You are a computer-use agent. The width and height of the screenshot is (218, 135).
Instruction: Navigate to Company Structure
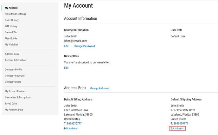[x=15, y=76]
